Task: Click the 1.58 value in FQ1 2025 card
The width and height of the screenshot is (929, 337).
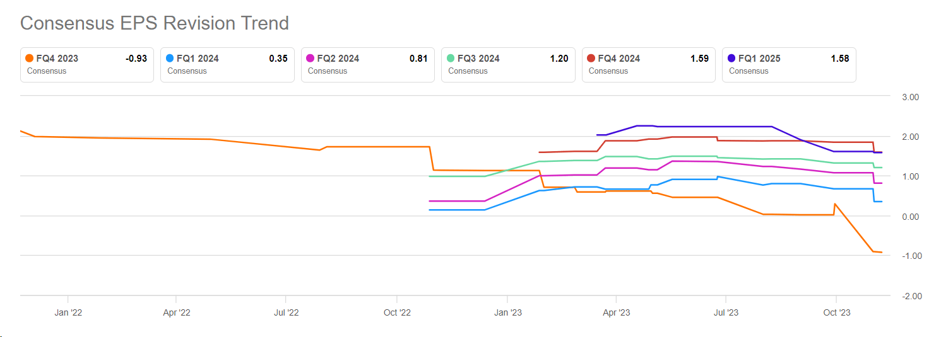Action: (840, 59)
